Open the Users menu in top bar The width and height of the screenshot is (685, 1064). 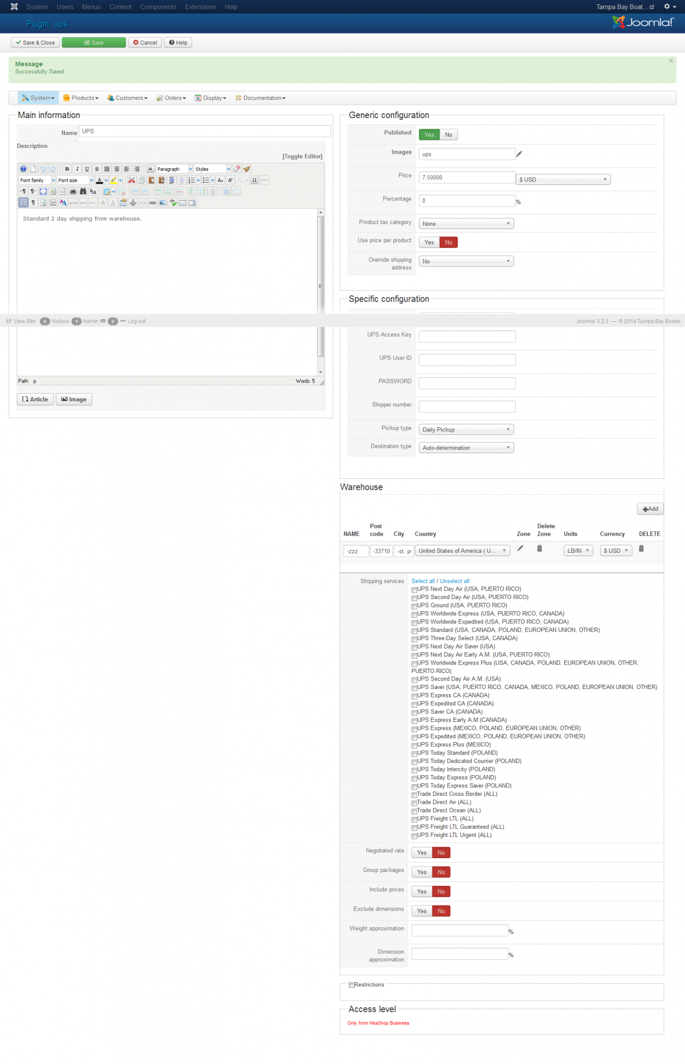[x=65, y=7]
